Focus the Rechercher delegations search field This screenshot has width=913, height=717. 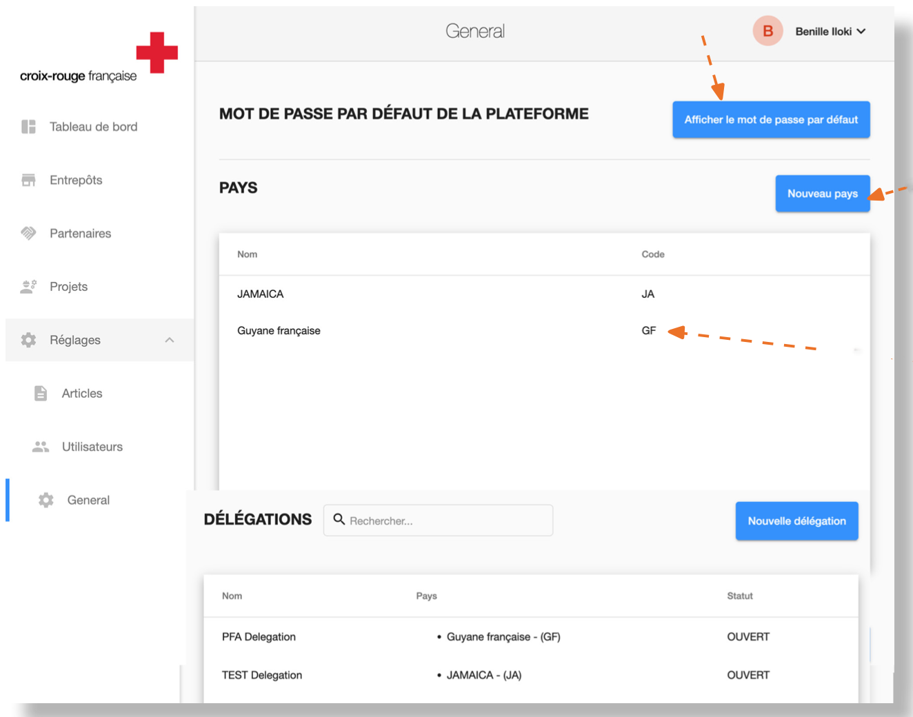445,521
